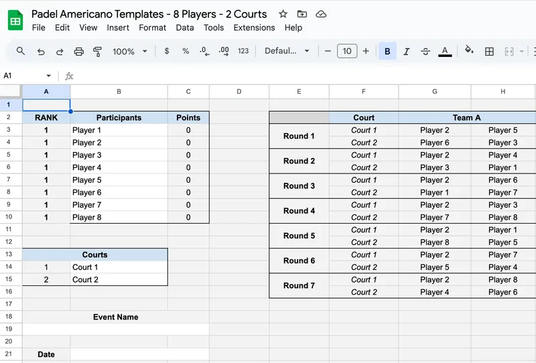Toggle bold formatting

(387, 52)
